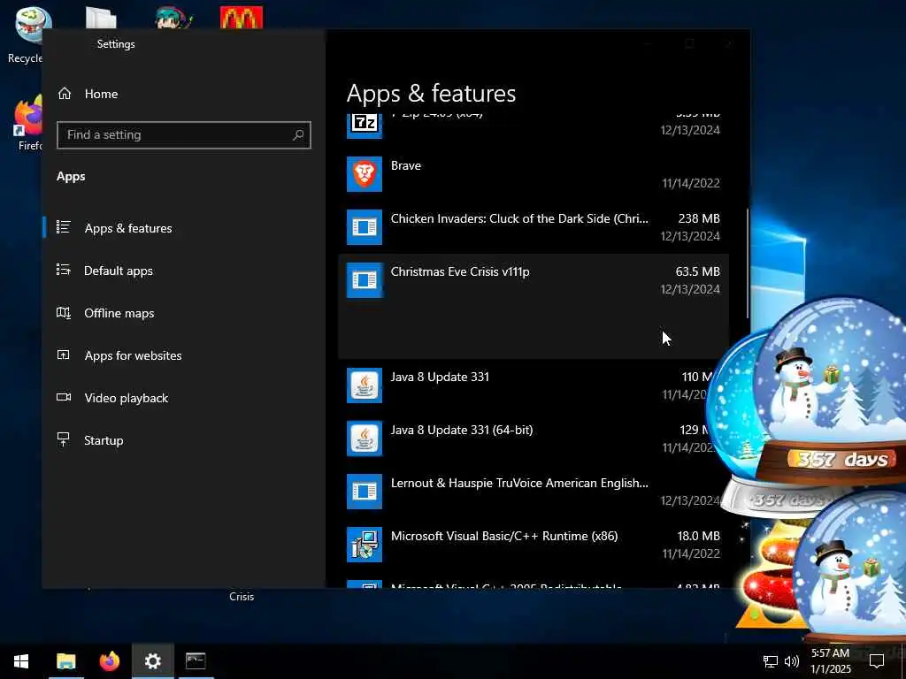Click the Java 8 Update 331 icon
Screen dimensions: 906x679
point(364,385)
